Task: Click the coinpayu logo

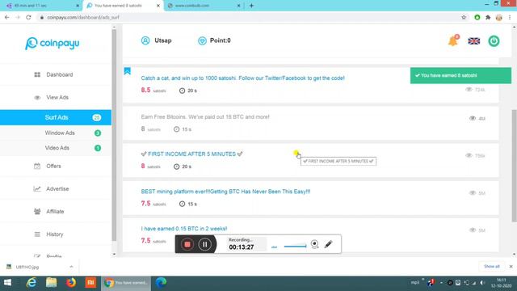Action: (x=52, y=43)
